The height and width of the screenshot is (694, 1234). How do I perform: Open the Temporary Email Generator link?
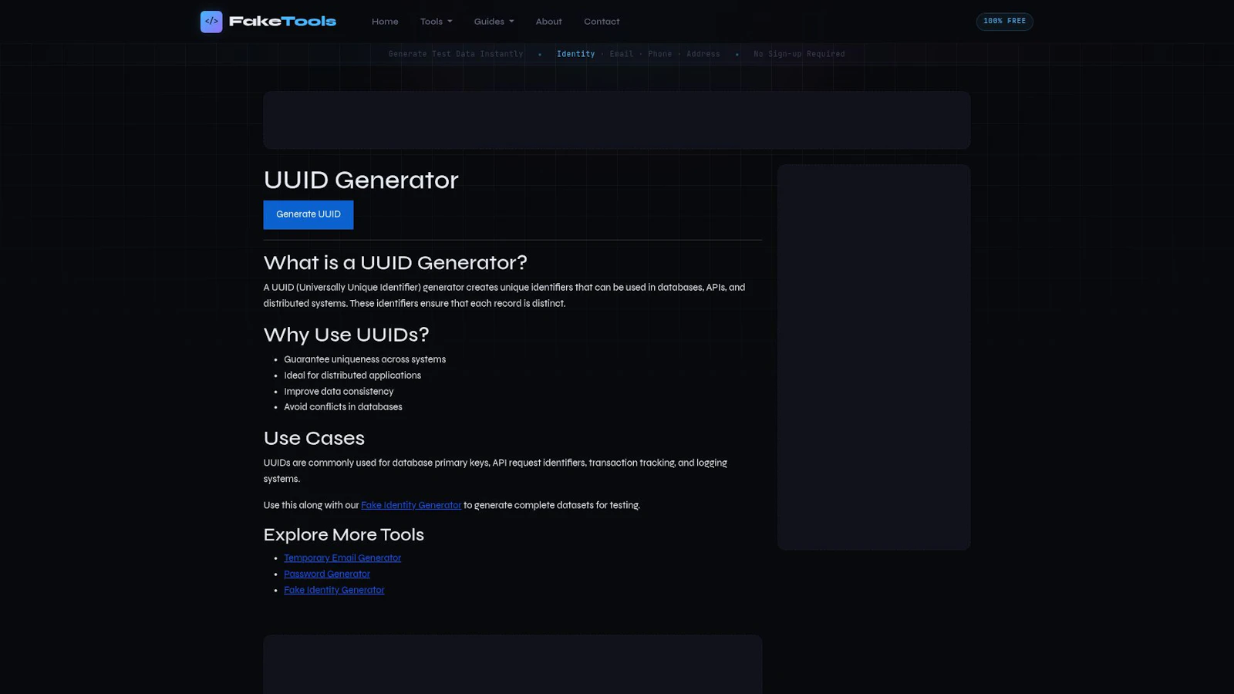(342, 558)
